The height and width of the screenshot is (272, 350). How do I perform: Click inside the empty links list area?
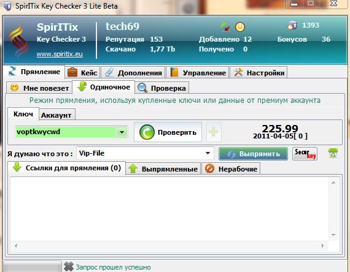169,209
